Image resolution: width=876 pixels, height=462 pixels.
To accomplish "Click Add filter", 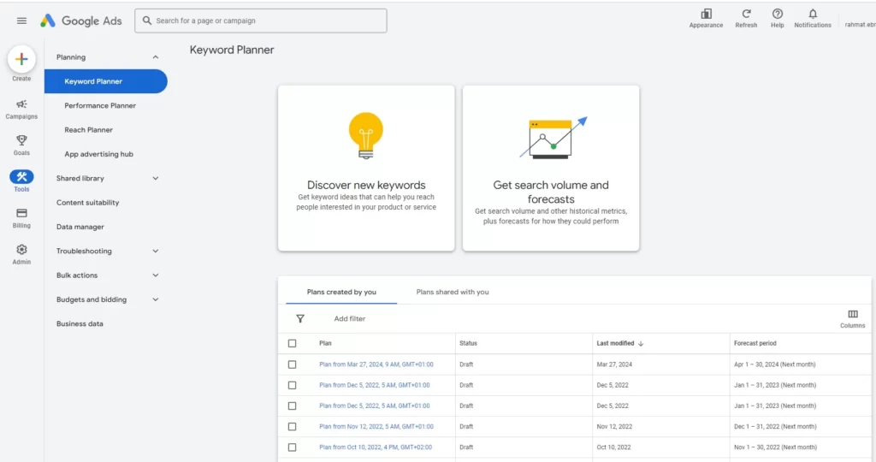I will tap(350, 318).
